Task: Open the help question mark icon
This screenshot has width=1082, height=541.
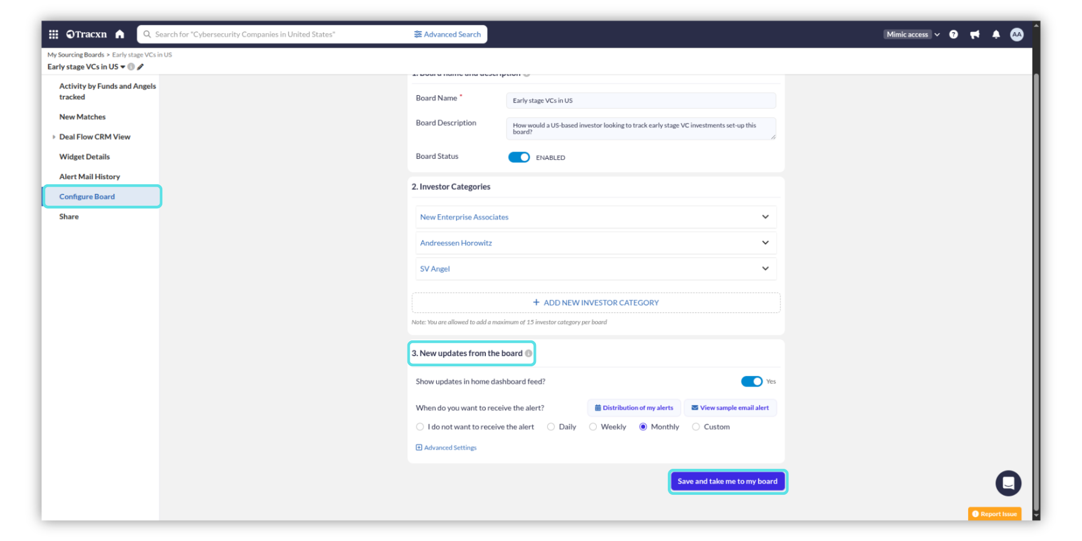Action: click(x=954, y=34)
